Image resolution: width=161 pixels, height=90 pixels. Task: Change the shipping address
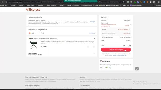pyautogui.click(x=92, y=22)
